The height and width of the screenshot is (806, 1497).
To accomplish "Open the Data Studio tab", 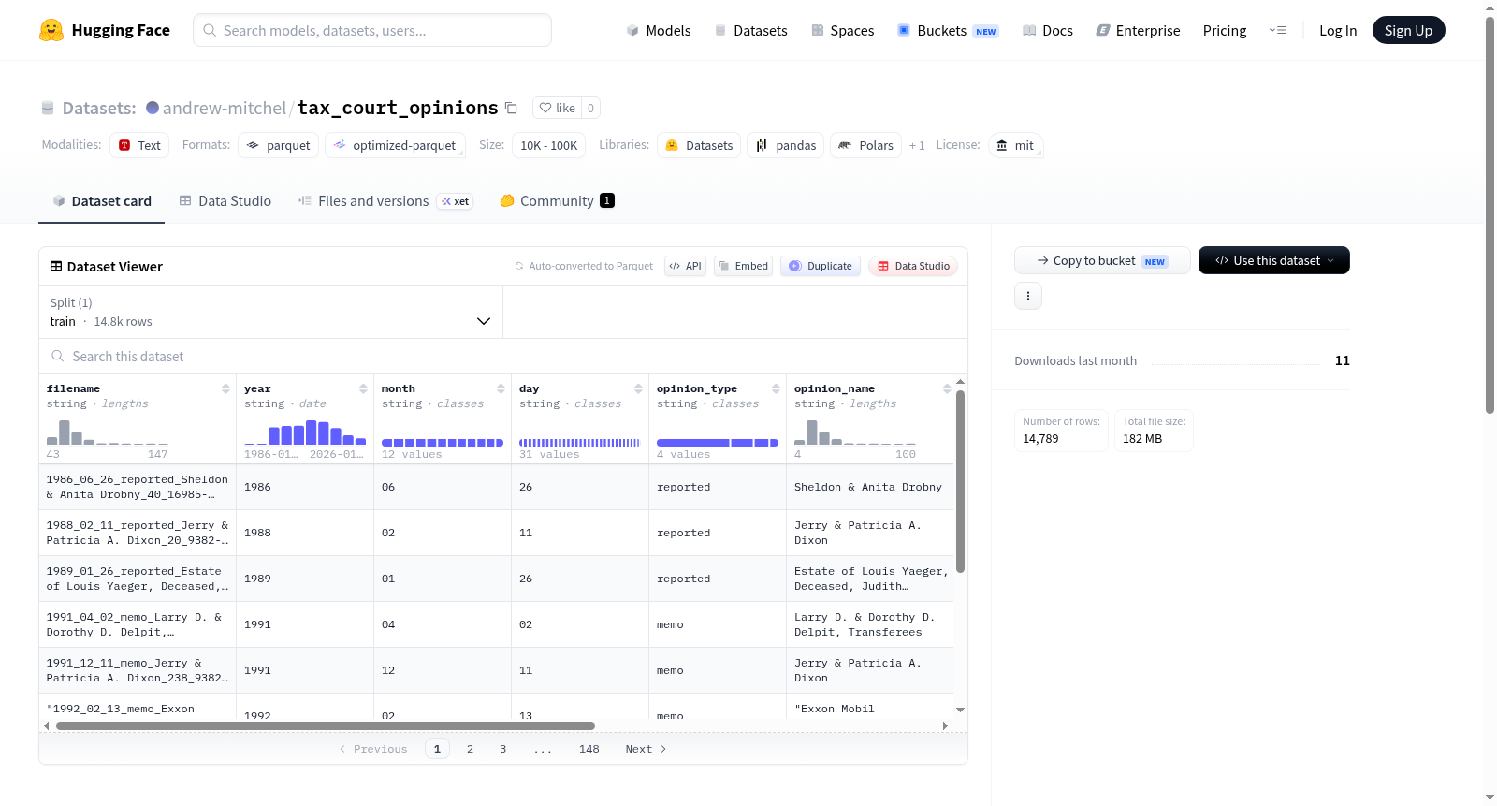I will [x=225, y=201].
